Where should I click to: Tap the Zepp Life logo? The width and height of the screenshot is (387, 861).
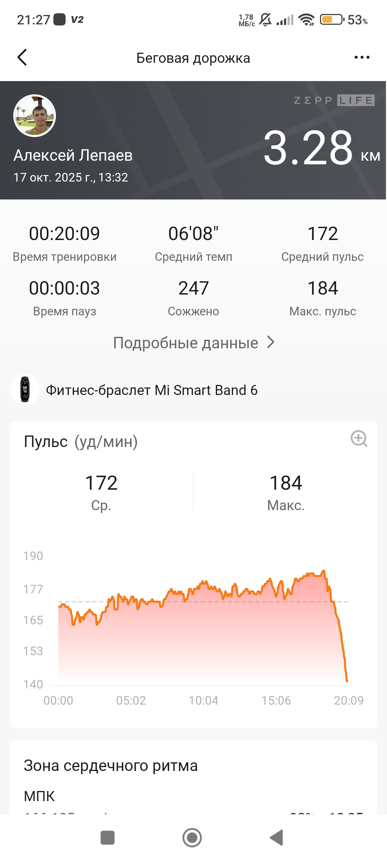[334, 100]
